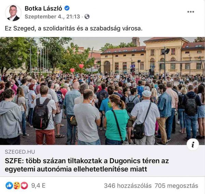View the 705 megosztás shares list
205x194 pixels.
point(176,186)
